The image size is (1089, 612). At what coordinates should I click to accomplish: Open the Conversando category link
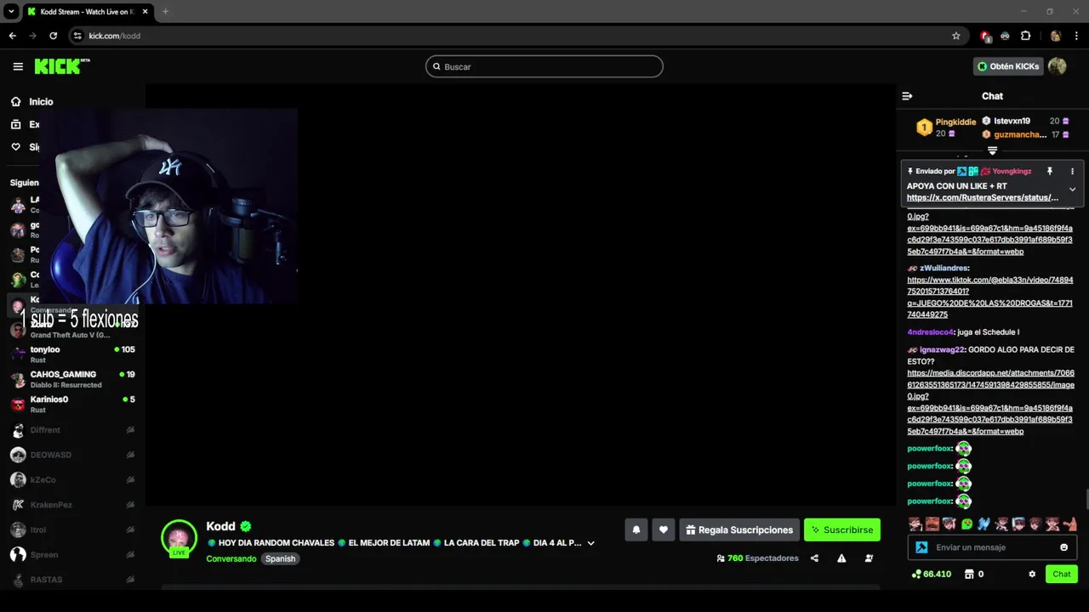click(231, 558)
